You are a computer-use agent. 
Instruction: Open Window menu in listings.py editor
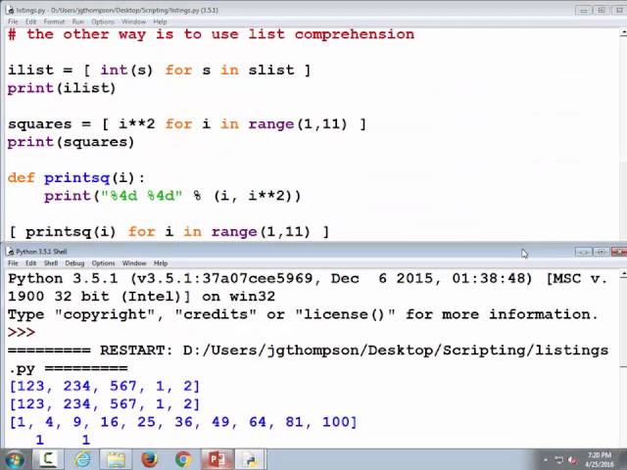[133, 22]
